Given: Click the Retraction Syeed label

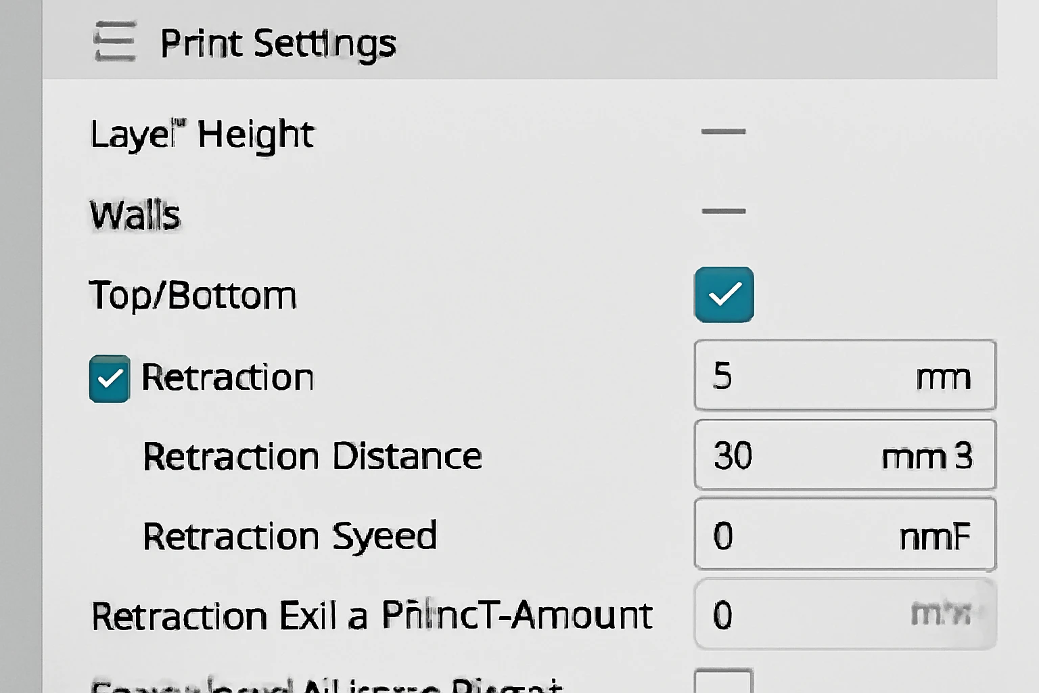Looking at the screenshot, I should 290,536.
